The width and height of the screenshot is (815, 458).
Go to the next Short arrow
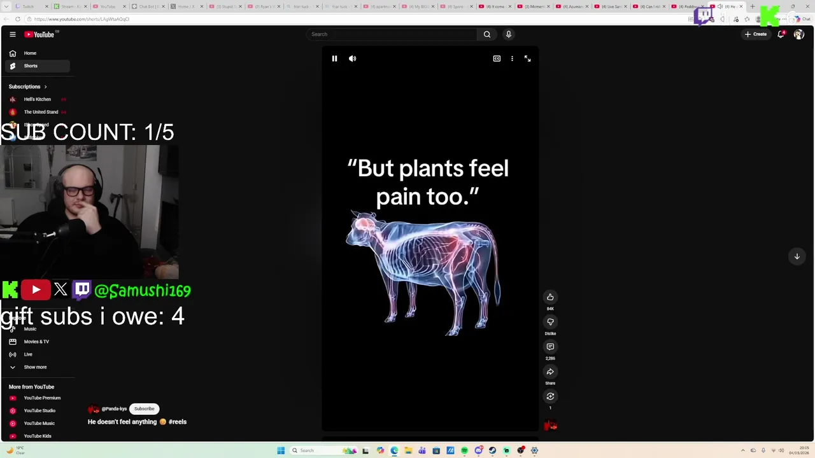pos(797,256)
